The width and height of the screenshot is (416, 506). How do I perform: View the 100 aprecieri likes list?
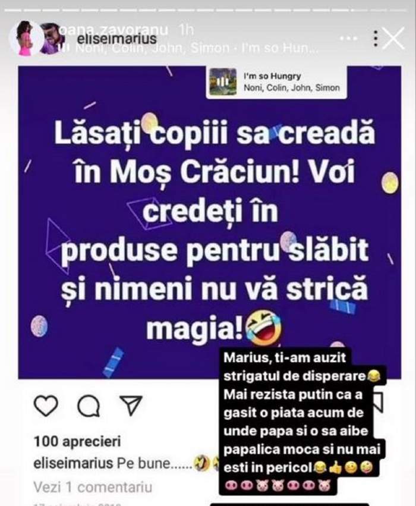point(77,441)
